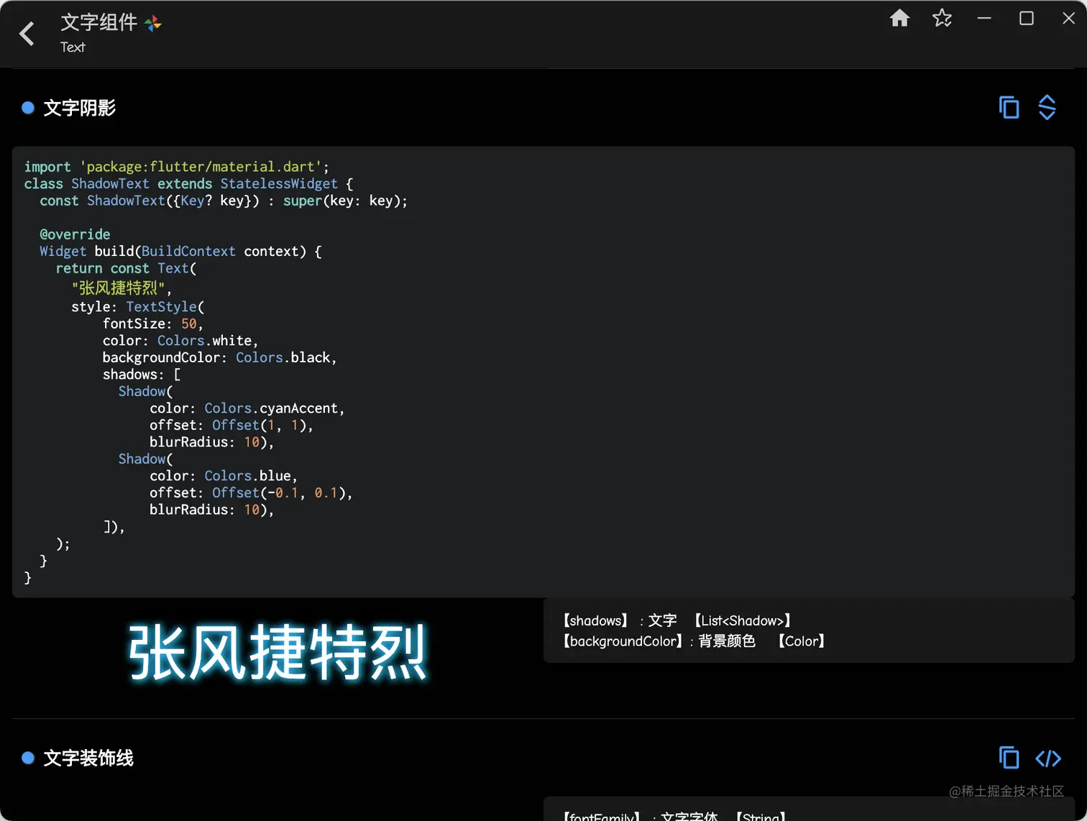Select the Text subtitle in the header

coord(73,47)
